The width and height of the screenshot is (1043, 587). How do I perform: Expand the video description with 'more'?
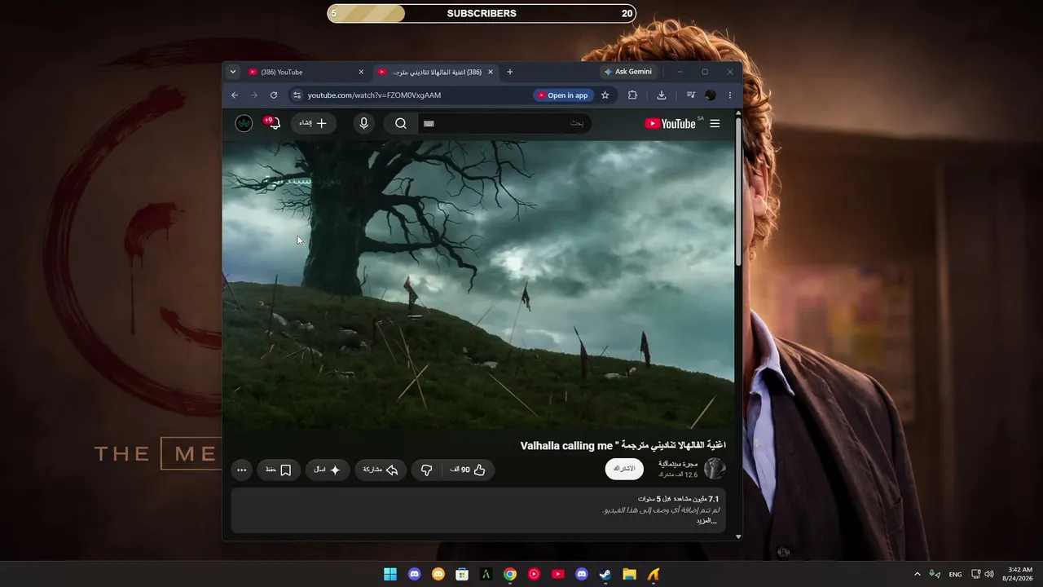(x=706, y=520)
